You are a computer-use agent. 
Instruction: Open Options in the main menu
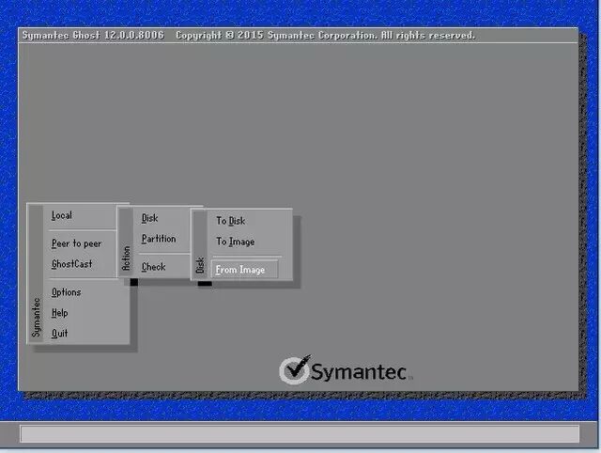67,292
